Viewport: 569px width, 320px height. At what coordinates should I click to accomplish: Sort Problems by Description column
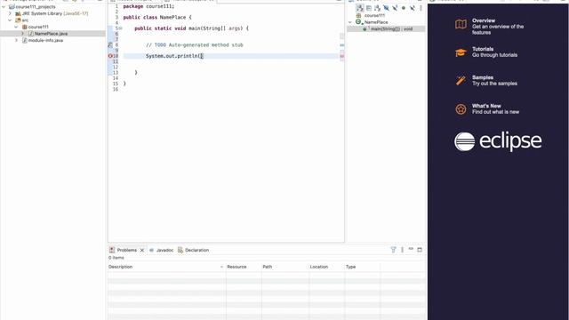tap(166, 267)
